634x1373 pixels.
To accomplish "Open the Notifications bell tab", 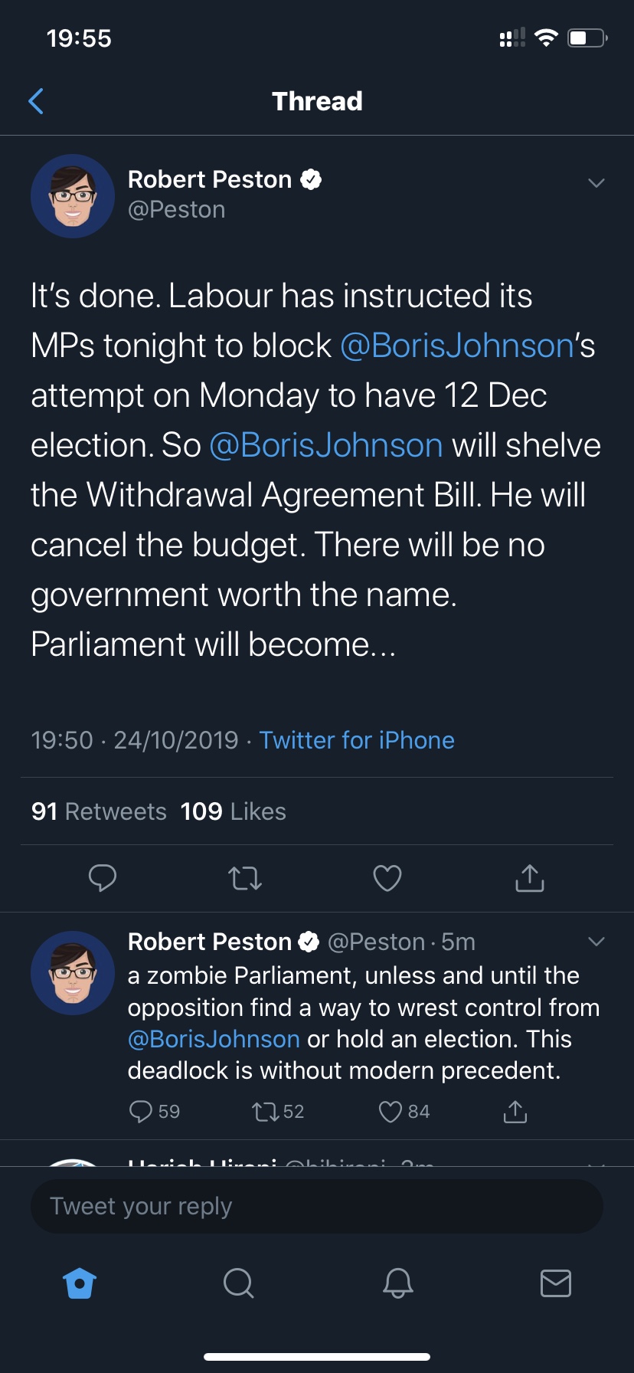I will click(398, 1283).
